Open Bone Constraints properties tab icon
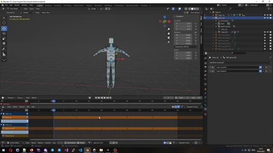This screenshot has height=153, width=273. tap(206, 109)
